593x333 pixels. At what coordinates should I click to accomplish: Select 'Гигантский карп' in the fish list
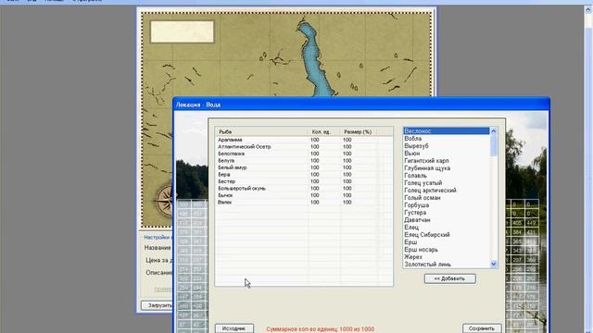pos(447,160)
